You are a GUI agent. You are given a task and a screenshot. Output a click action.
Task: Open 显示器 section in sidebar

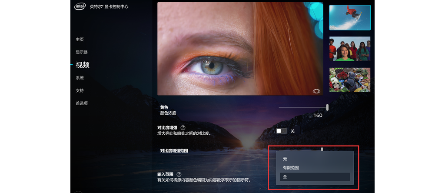(x=82, y=52)
